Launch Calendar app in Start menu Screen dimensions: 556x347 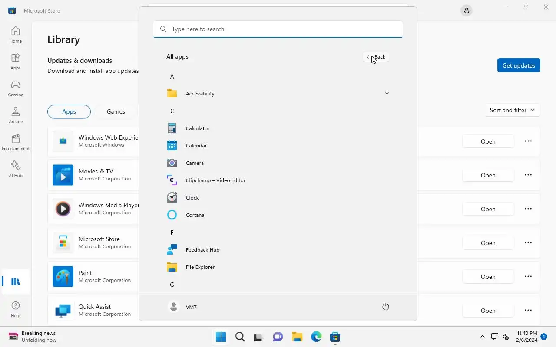click(x=278, y=146)
